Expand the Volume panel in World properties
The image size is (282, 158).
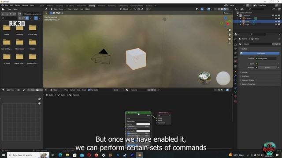(245, 72)
